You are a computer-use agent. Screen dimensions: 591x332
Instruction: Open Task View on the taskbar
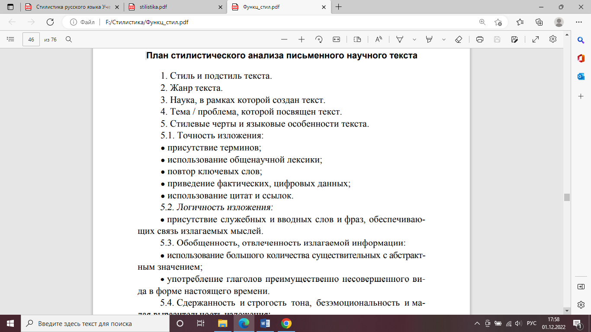click(x=201, y=323)
